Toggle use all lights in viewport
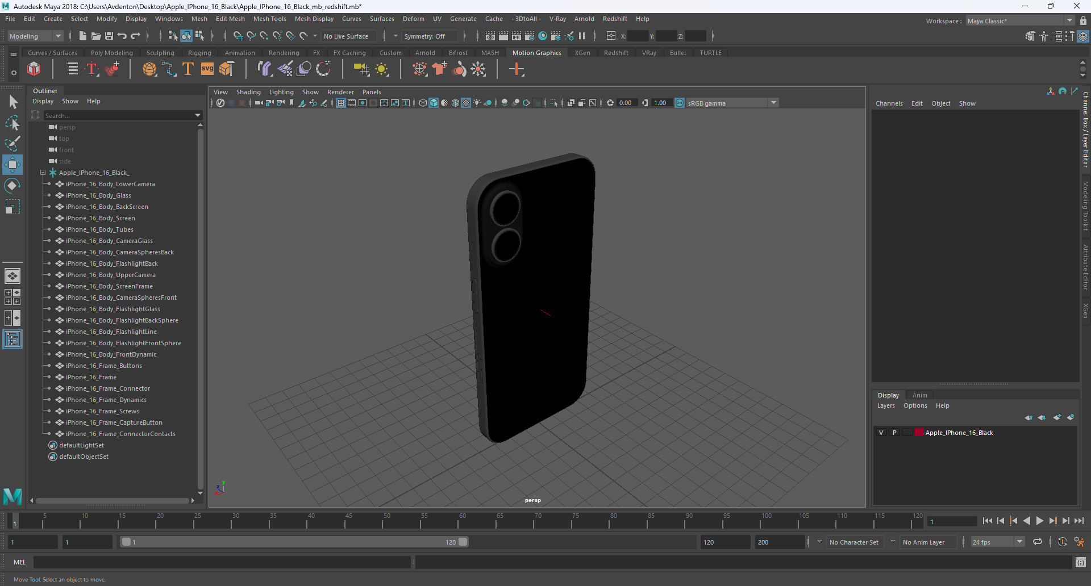Screen dimensions: 1091x586 point(477,103)
